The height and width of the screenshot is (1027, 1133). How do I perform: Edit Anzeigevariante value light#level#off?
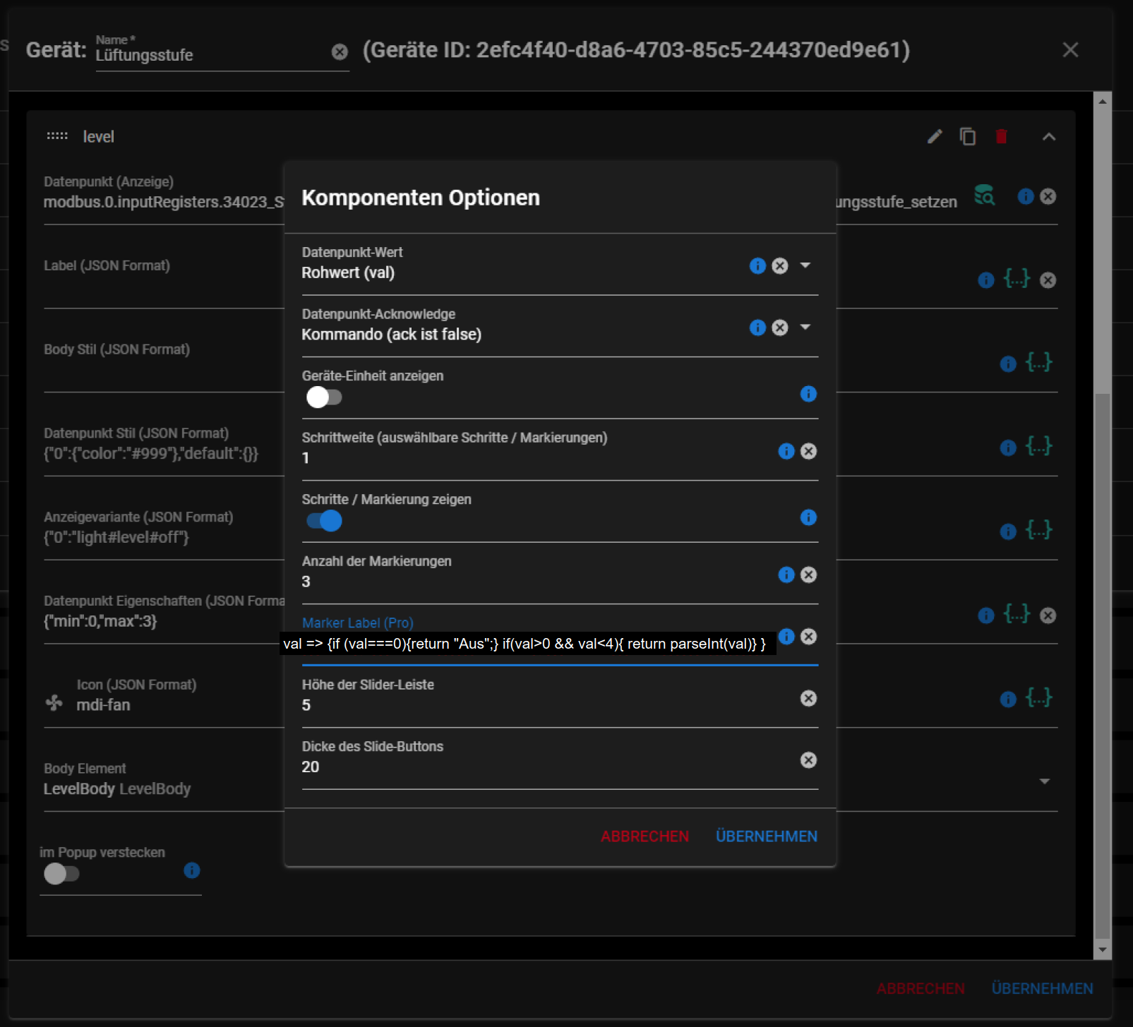(x=116, y=537)
